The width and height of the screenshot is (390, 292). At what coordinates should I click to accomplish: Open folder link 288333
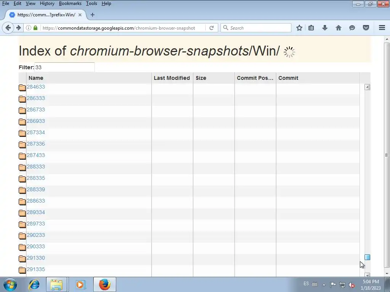[36, 167]
